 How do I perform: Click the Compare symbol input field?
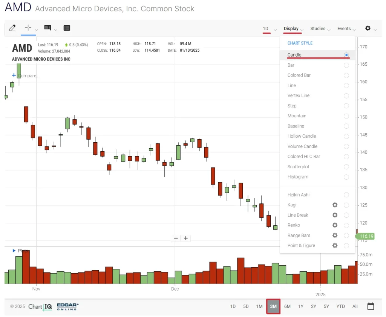(29, 76)
